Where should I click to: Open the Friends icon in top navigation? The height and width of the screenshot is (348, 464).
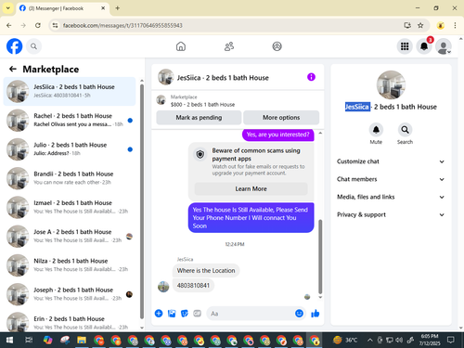229,46
